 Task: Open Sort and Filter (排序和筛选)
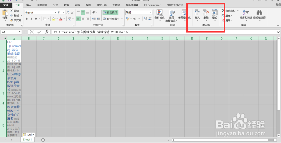(246, 15)
